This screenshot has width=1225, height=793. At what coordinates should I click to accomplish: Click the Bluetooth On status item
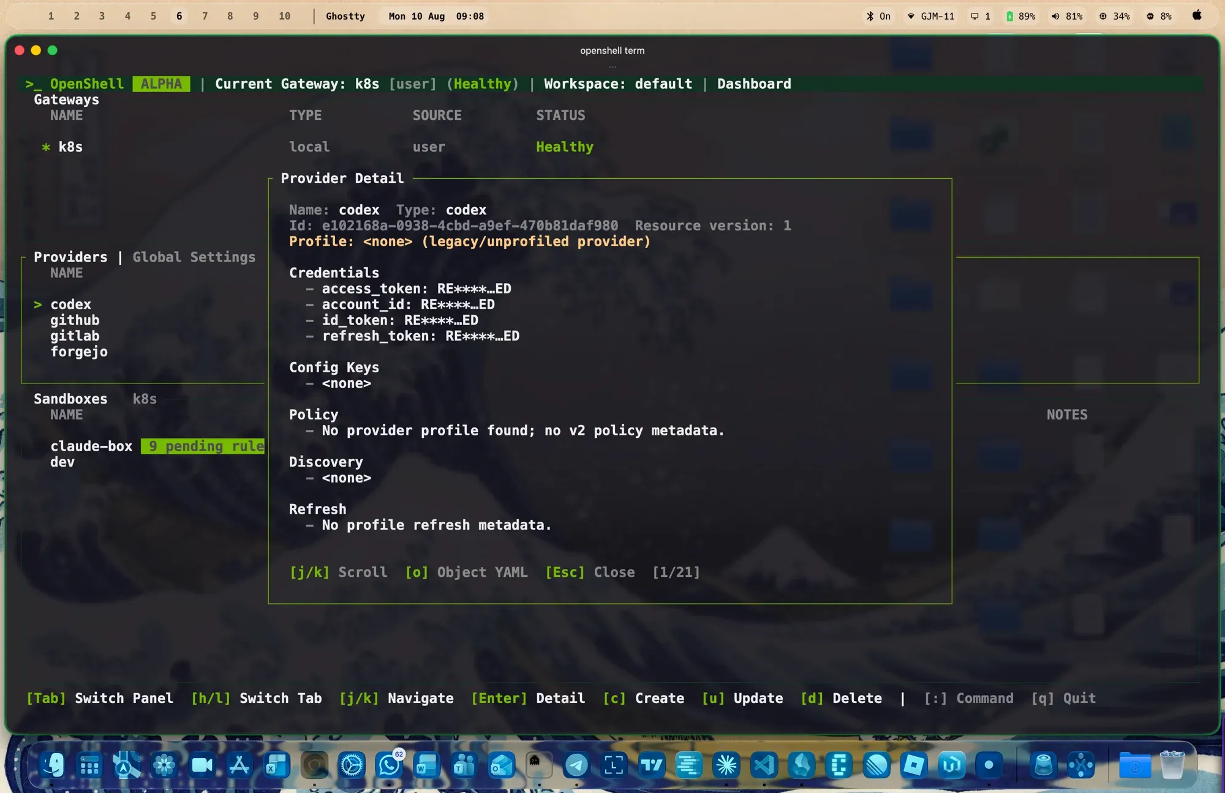(x=878, y=17)
